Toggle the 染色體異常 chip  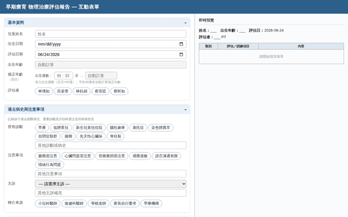[x=161, y=128]
